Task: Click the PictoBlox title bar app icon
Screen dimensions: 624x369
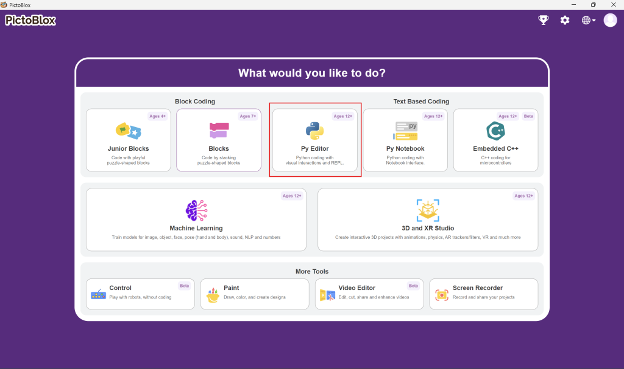Action: click(4, 5)
